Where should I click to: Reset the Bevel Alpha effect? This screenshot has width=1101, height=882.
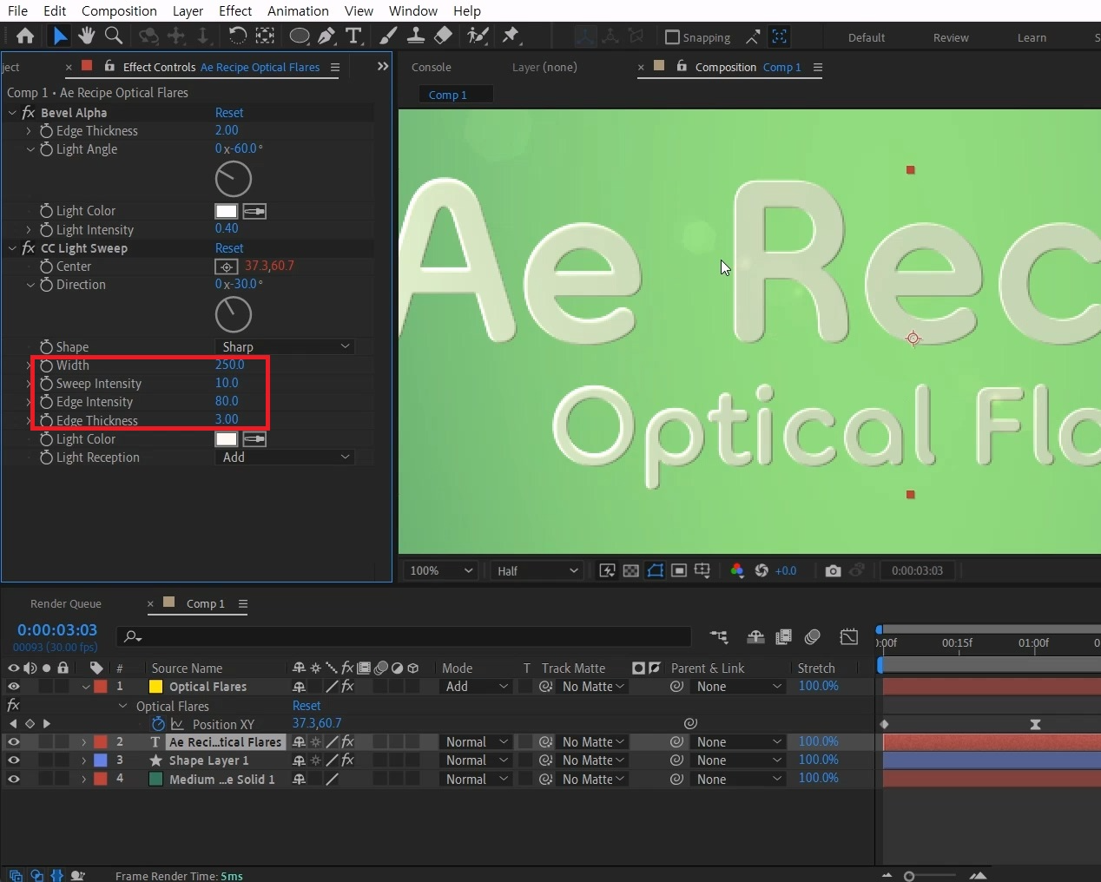tap(229, 113)
